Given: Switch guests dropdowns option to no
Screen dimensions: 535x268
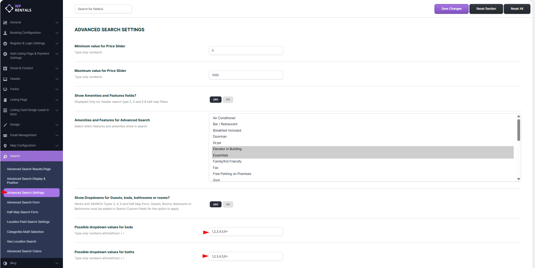Looking at the screenshot, I should click(x=228, y=204).
